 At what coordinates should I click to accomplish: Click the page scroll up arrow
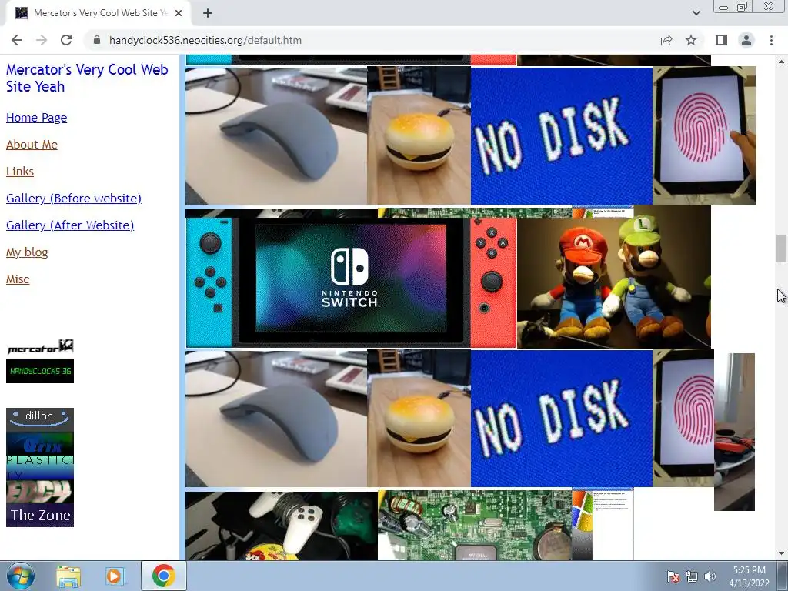click(781, 62)
